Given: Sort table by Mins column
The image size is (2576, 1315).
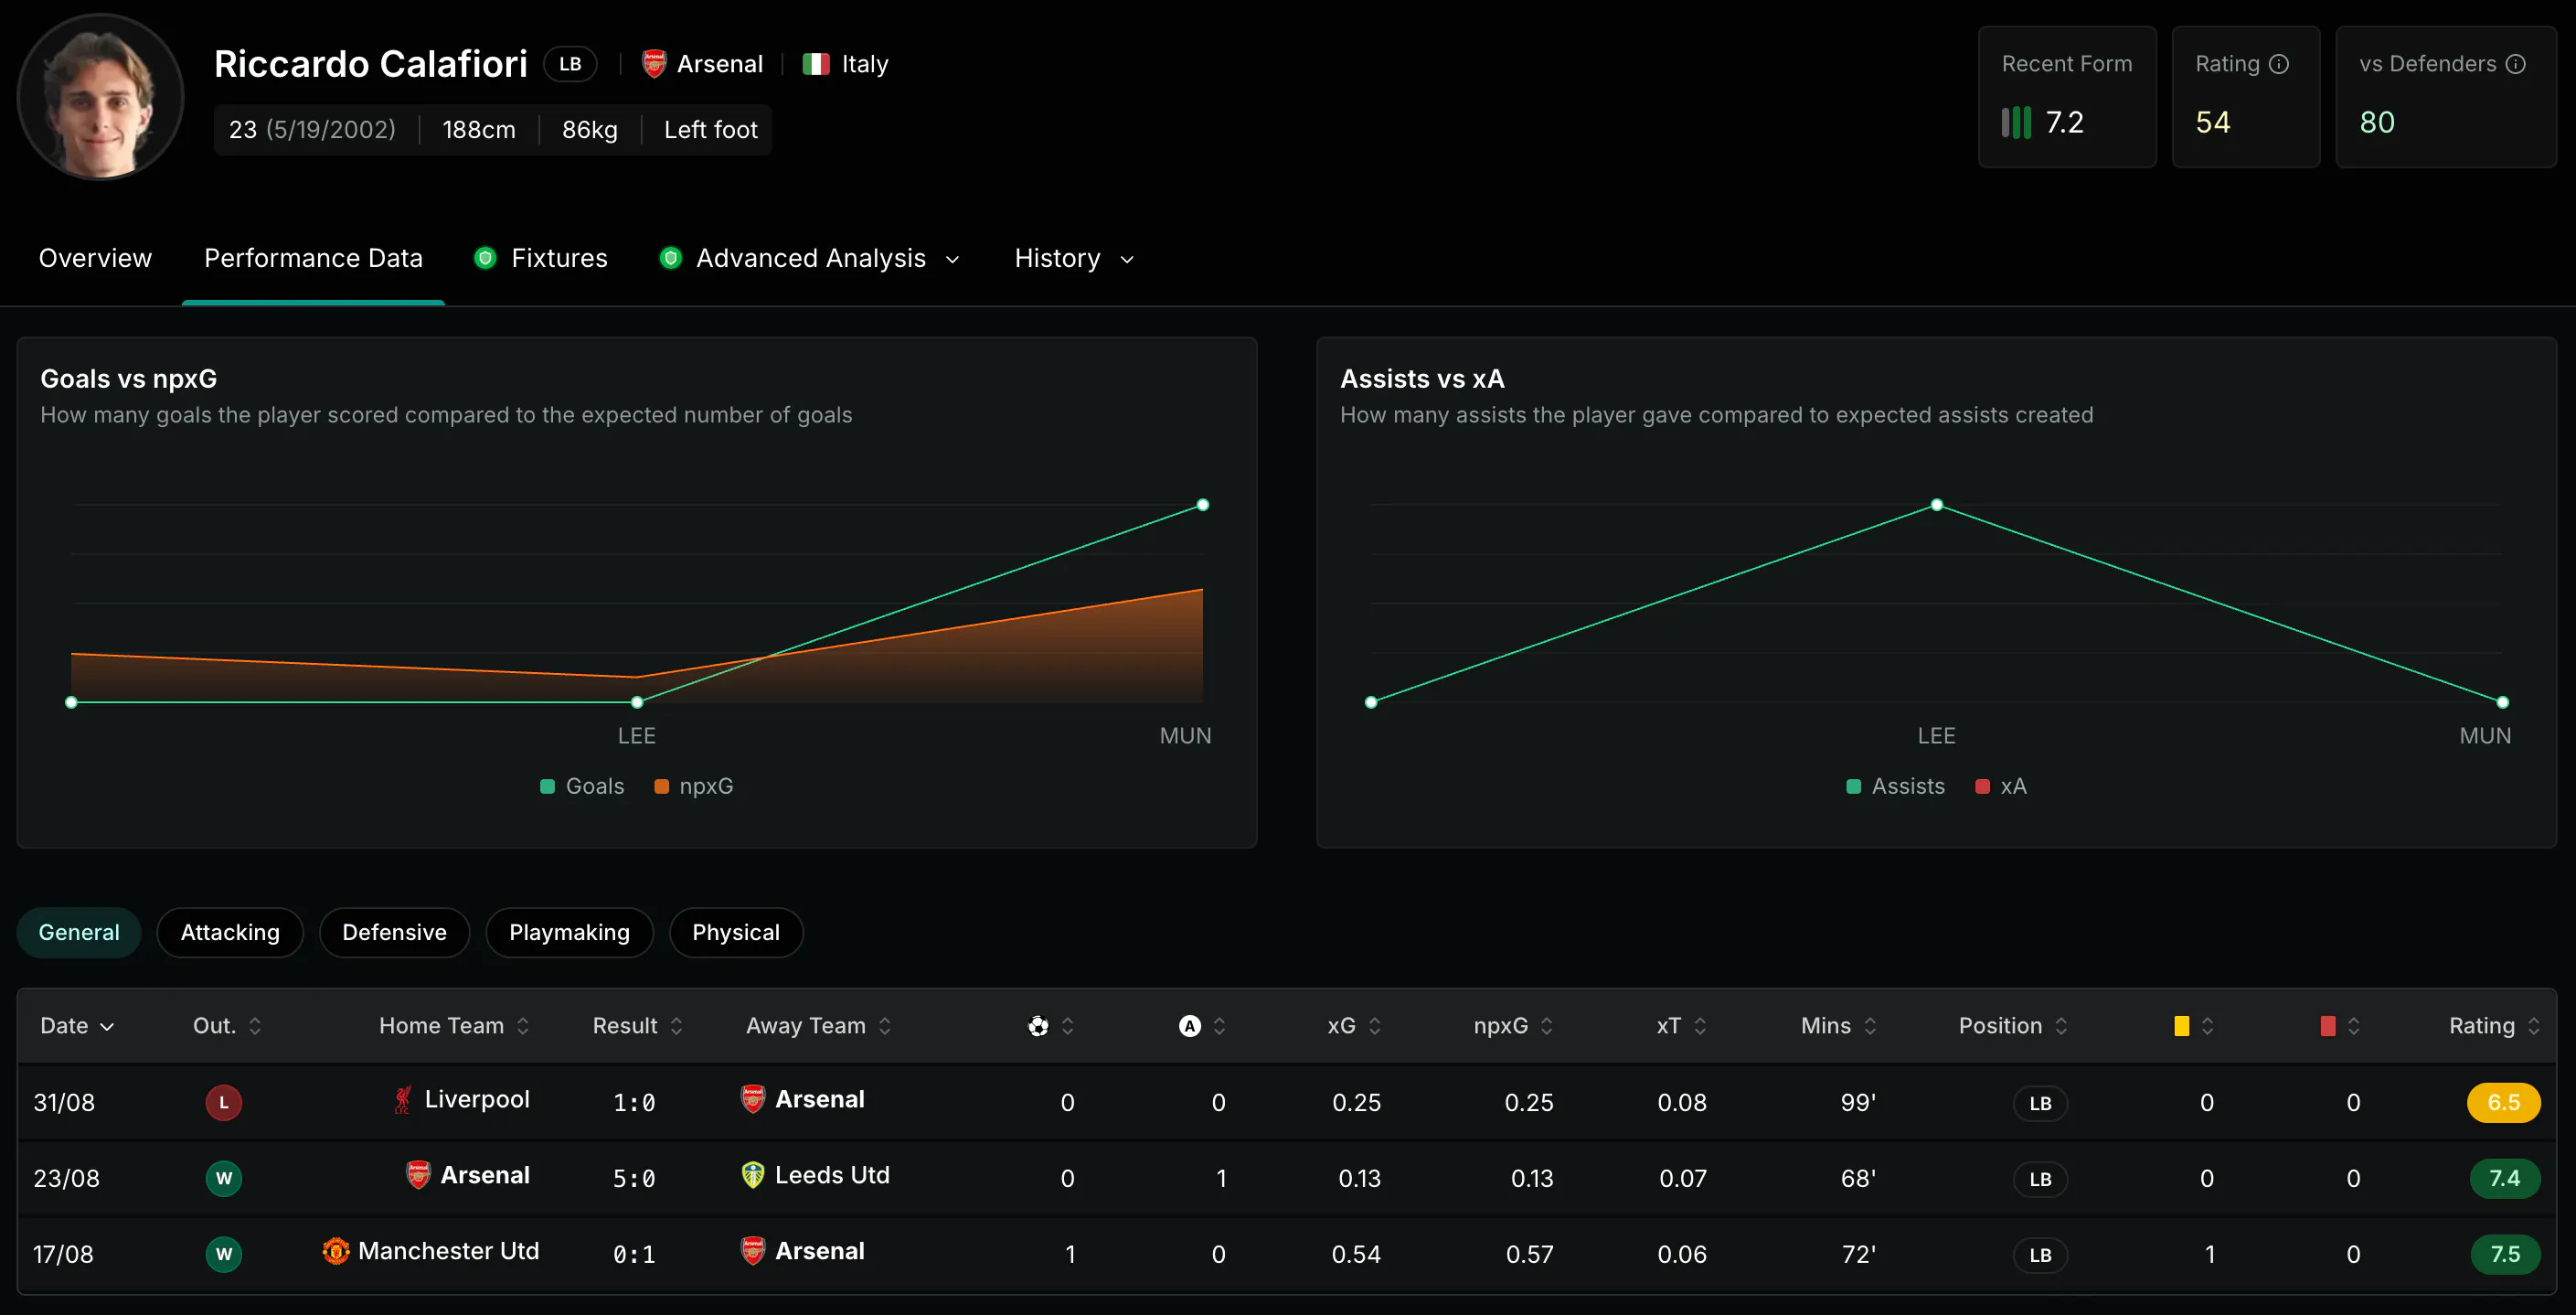Looking at the screenshot, I should (x=1840, y=1026).
